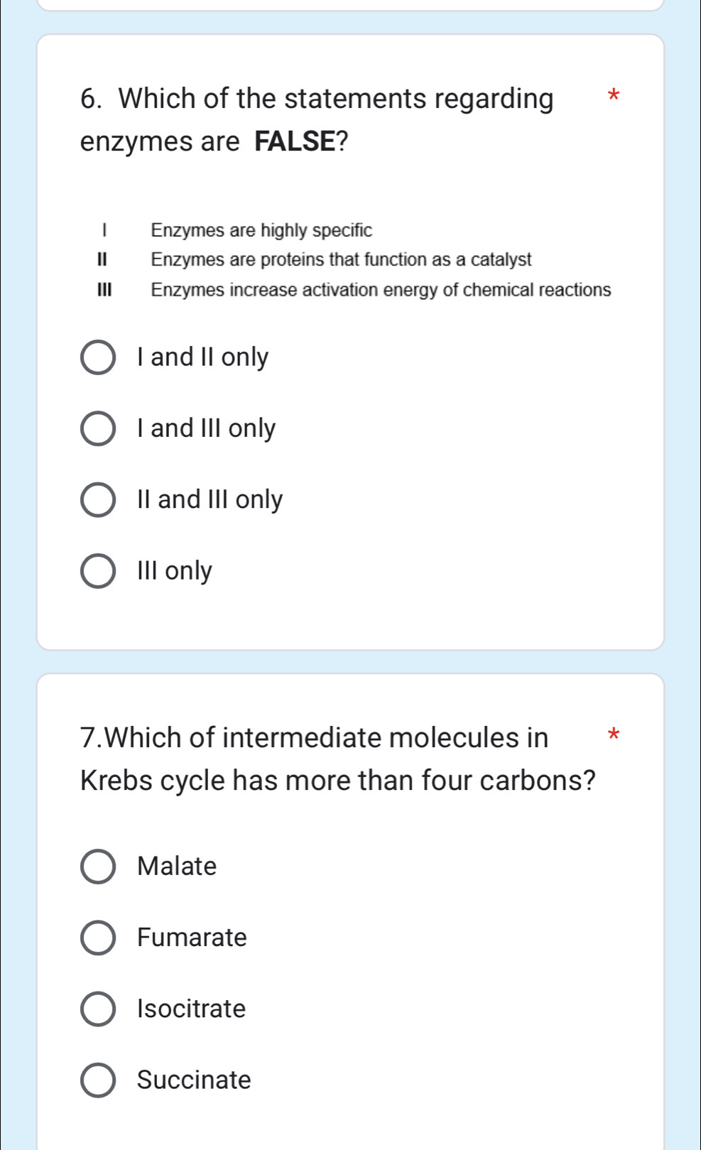The height and width of the screenshot is (1150, 701).
Task: Click statement III about activation energy
Action: coord(380,288)
